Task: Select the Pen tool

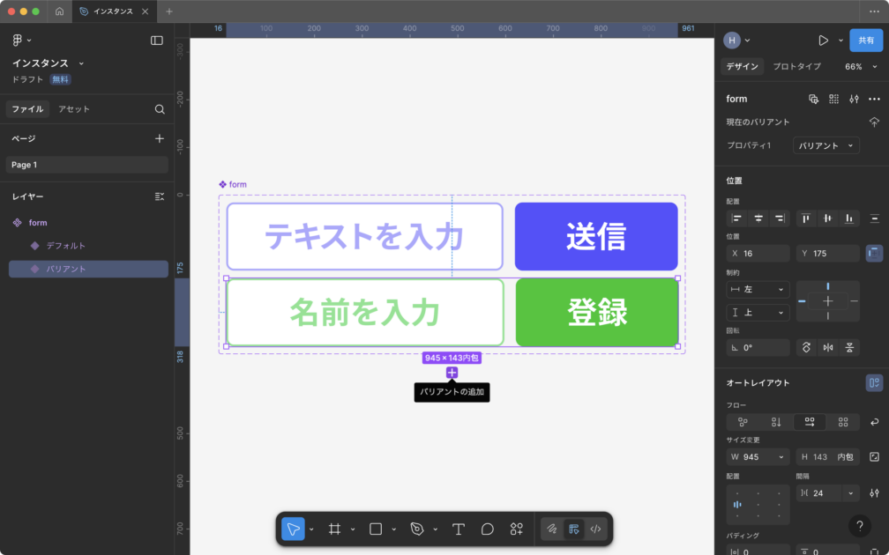Action: click(x=417, y=529)
